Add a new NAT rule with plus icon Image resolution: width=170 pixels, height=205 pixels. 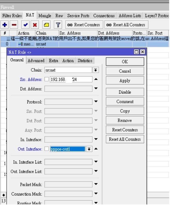click(x=5, y=25)
